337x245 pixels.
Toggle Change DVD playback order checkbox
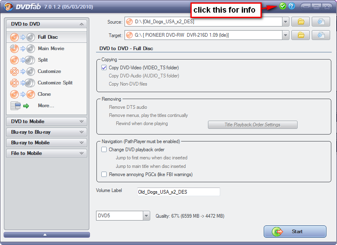(104, 150)
